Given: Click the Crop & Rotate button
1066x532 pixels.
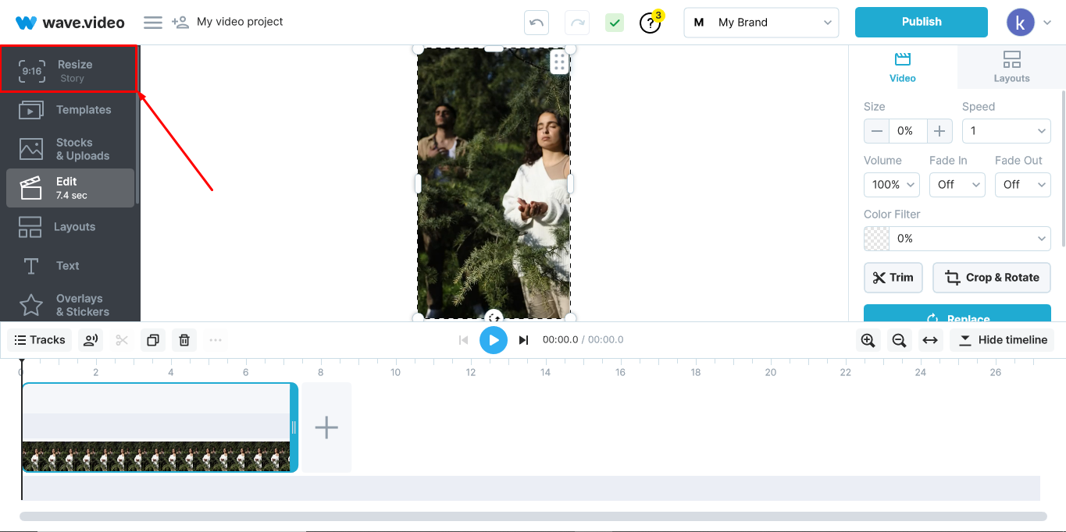Looking at the screenshot, I should (991, 278).
